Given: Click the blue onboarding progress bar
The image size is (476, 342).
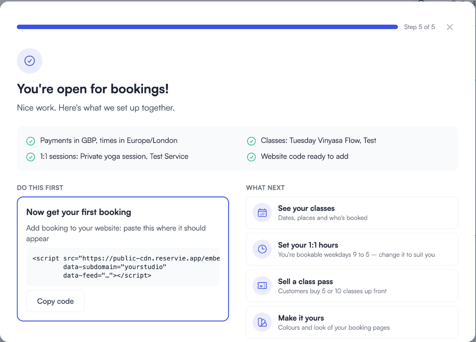Looking at the screenshot, I should [207, 27].
